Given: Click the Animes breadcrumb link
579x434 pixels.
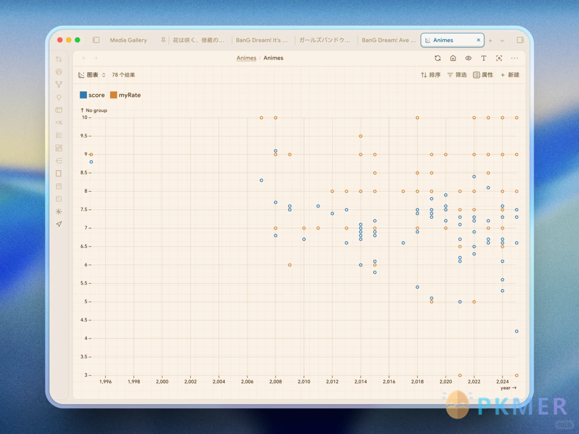Looking at the screenshot, I should (x=246, y=58).
